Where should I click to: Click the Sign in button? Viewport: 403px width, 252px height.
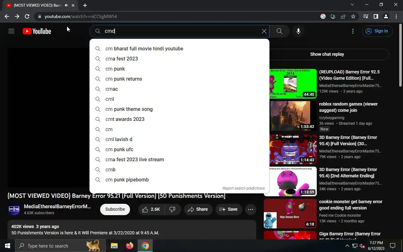(x=377, y=31)
